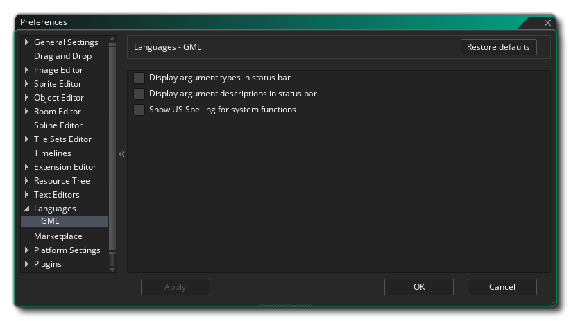Click the Restore defaults button
Viewport: 571px width, 321px height.
[x=498, y=47]
